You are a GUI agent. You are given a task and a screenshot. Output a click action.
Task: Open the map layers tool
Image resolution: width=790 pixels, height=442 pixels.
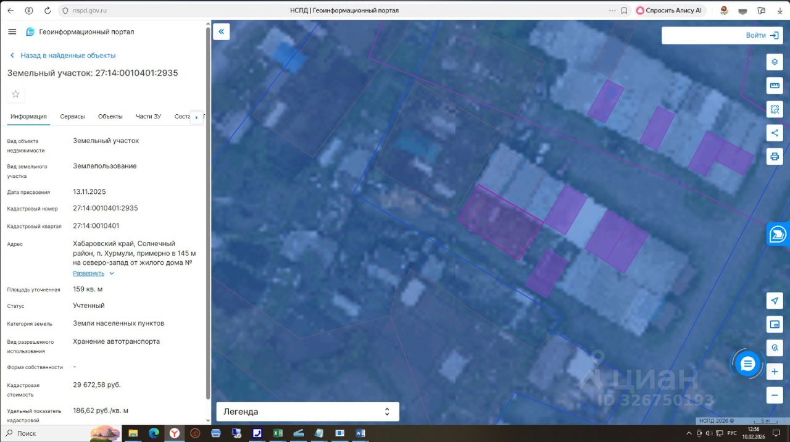coord(775,62)
